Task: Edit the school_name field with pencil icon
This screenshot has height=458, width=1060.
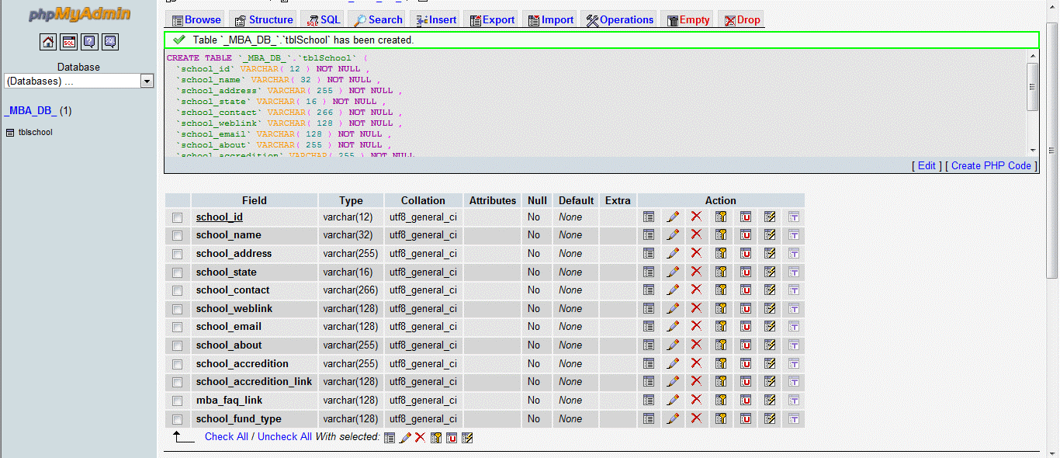Action: pyautogui.click(x=673, y=235)
